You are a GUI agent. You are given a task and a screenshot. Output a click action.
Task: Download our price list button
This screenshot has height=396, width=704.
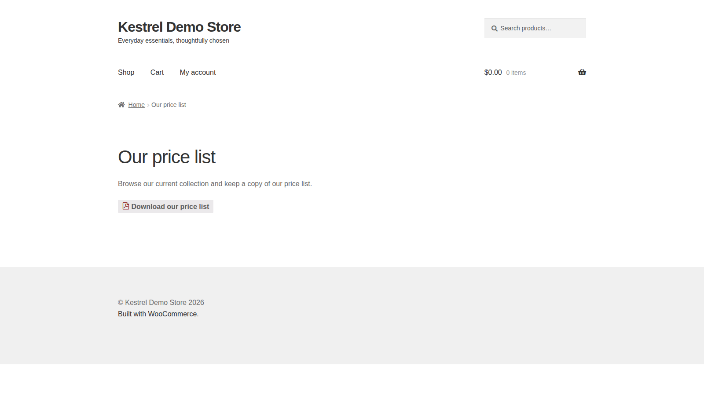click(165, 206)
